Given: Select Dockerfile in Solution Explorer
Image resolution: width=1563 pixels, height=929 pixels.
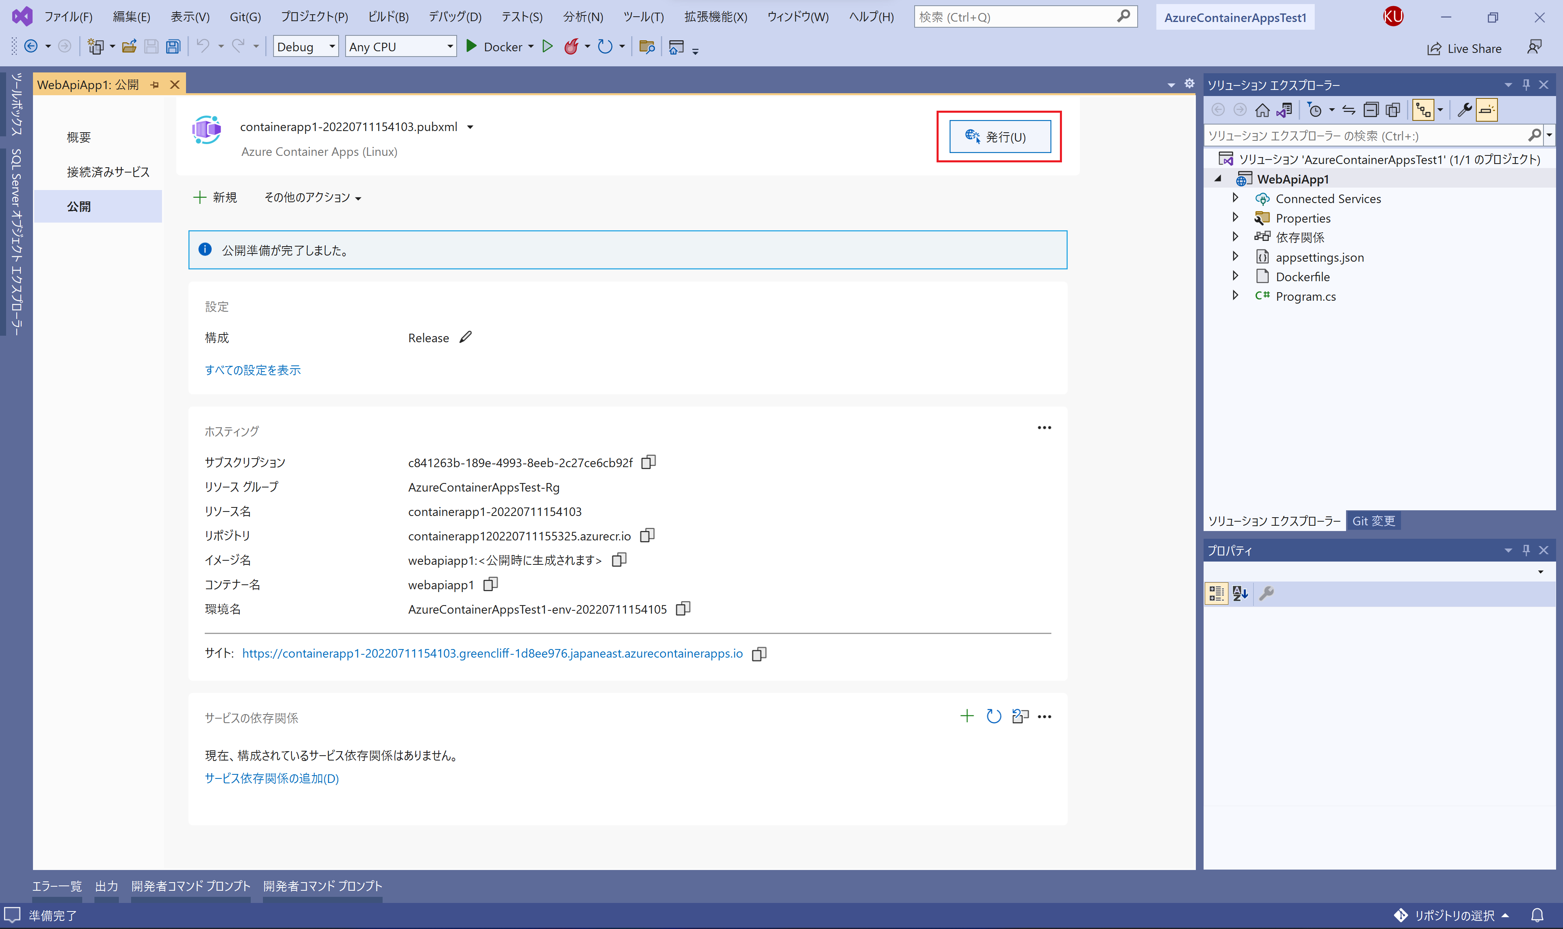Looking at the screenshot, I should (1302, 276).
